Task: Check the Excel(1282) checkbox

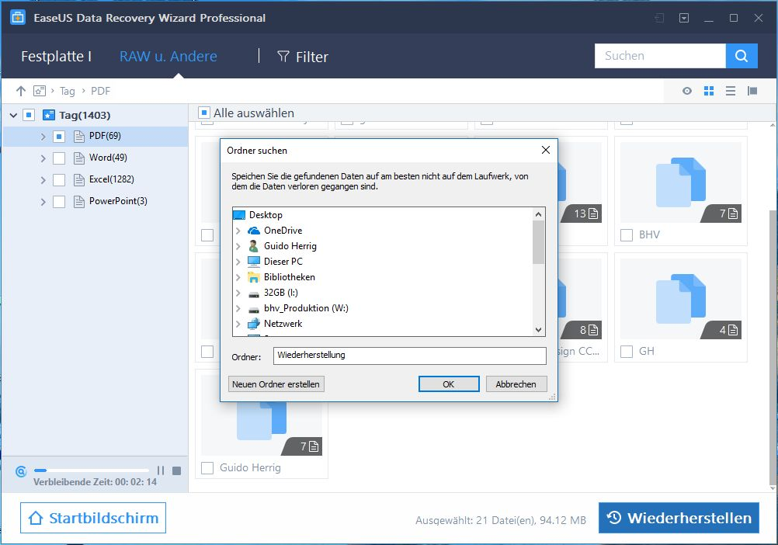Action: (x=59, y=179)
